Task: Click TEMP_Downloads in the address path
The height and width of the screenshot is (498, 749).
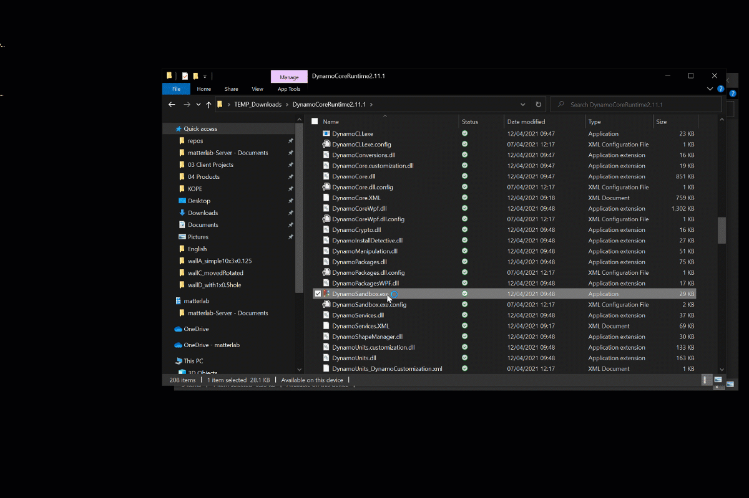Action: (x=258, y=105)
